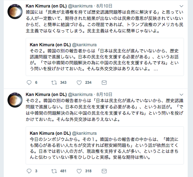Open Kan Kimura's avatar on first tweet
Viewport: 193px width, 177px height.
click(x=15, y=11)
